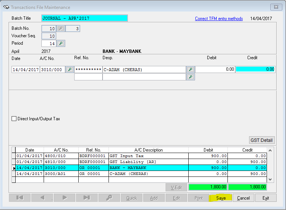Viewport: 286px width, 210px height.
Task: Open the Period lookup magnifier icon
Action: 61,44
